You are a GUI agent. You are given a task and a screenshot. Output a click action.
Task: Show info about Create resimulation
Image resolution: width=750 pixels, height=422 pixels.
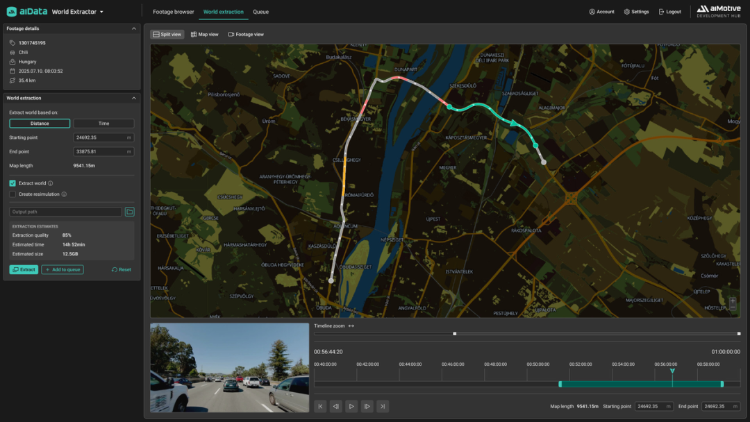pyautogui.click(x=64, y=194)
